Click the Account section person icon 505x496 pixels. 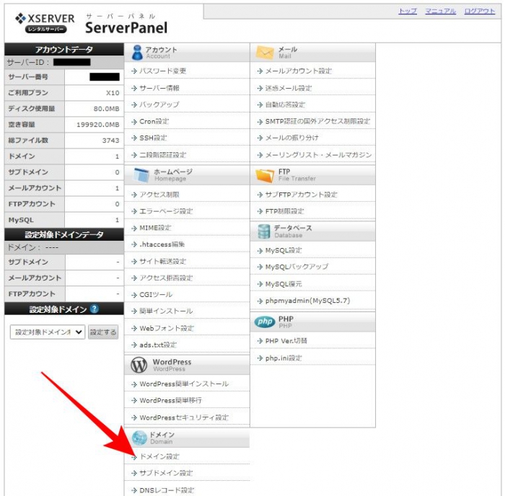tap(137, 53)
